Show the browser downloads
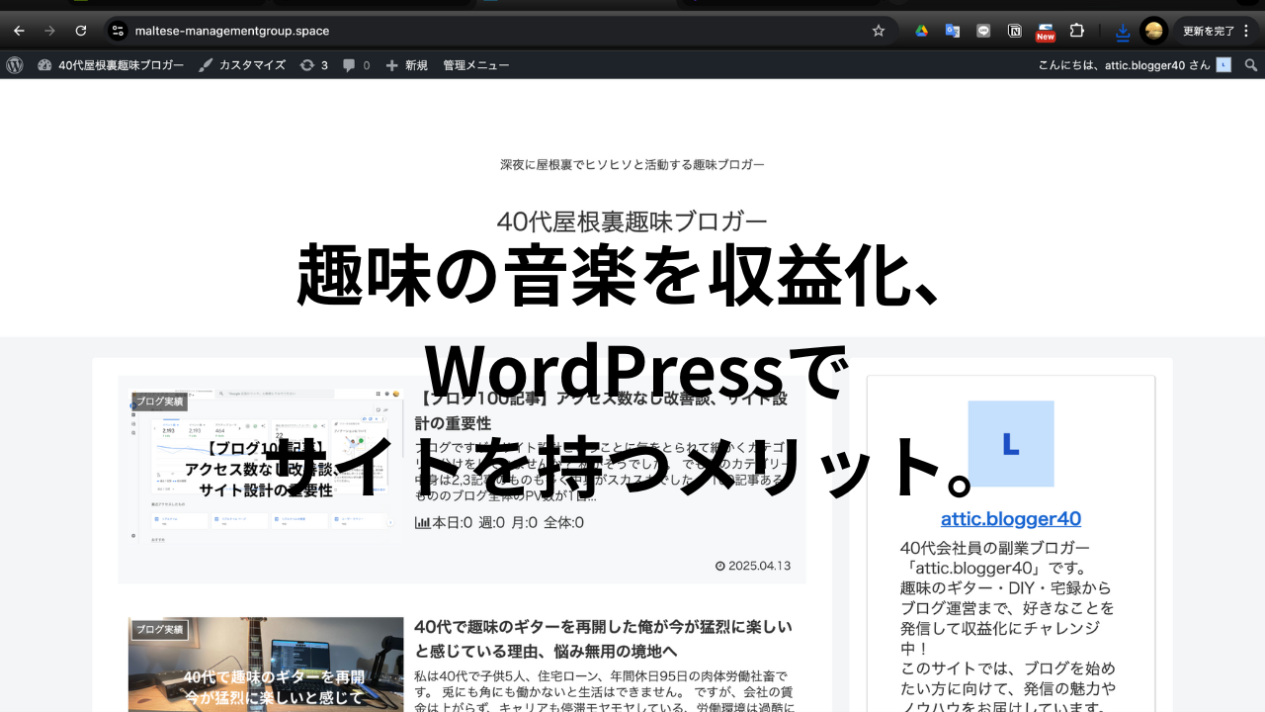 [x=1123, y=32]
